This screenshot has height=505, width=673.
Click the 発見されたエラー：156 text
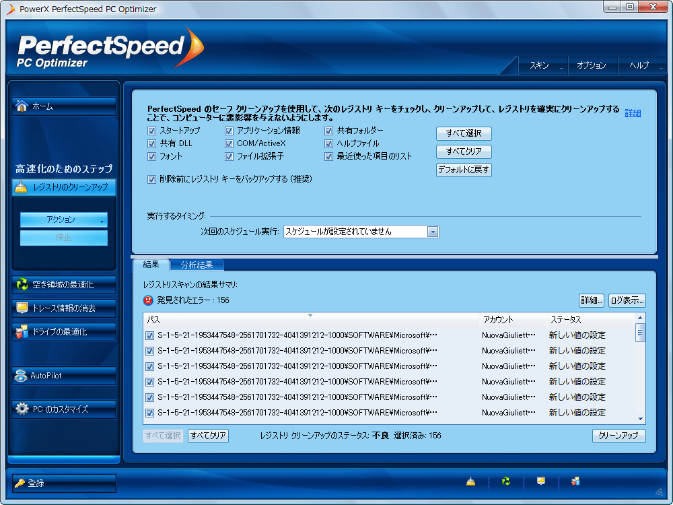click(x=193, y=300)
